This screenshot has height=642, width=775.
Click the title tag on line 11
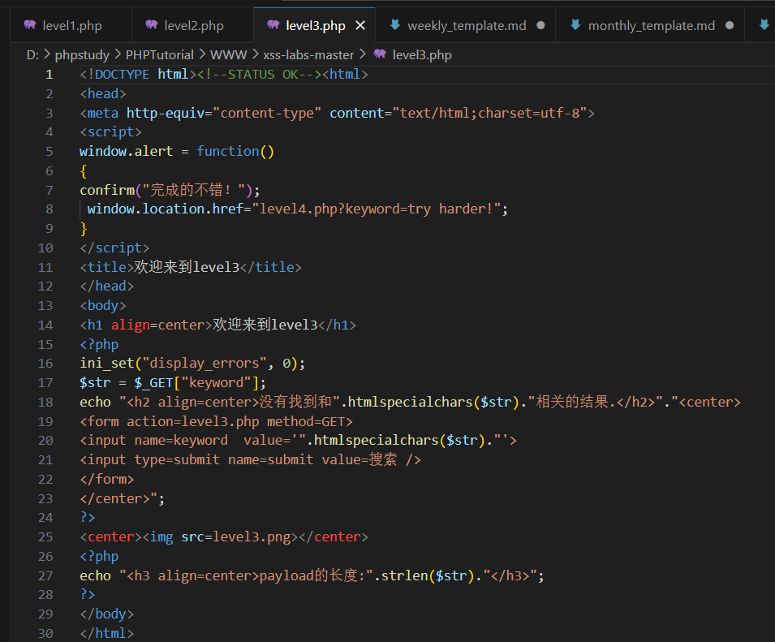pyautogui.click(x=107, y=267)
